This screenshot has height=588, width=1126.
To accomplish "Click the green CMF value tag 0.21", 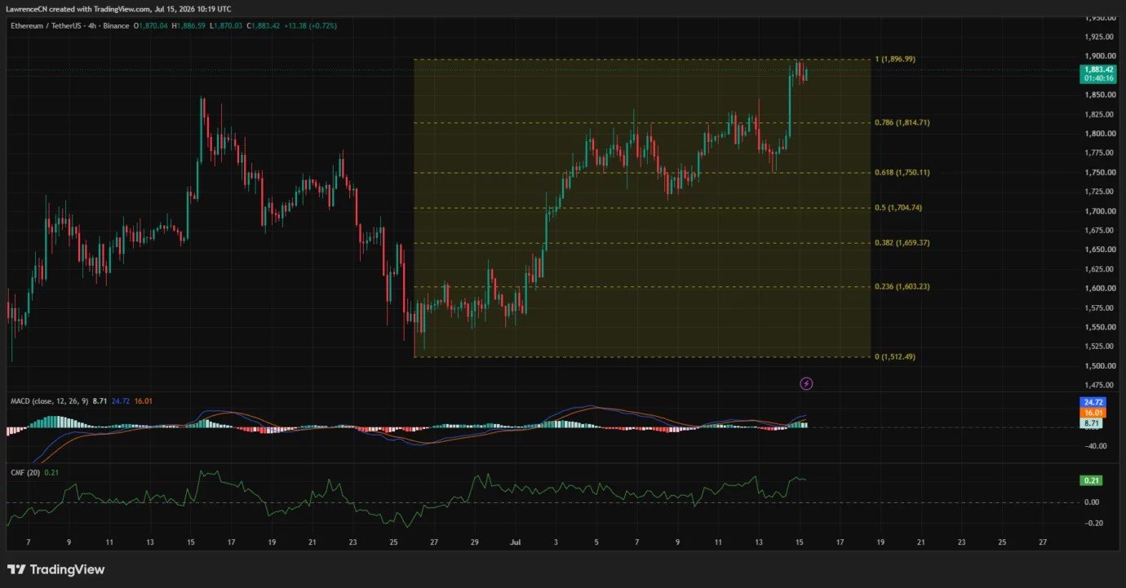I will click(1092, 480).
